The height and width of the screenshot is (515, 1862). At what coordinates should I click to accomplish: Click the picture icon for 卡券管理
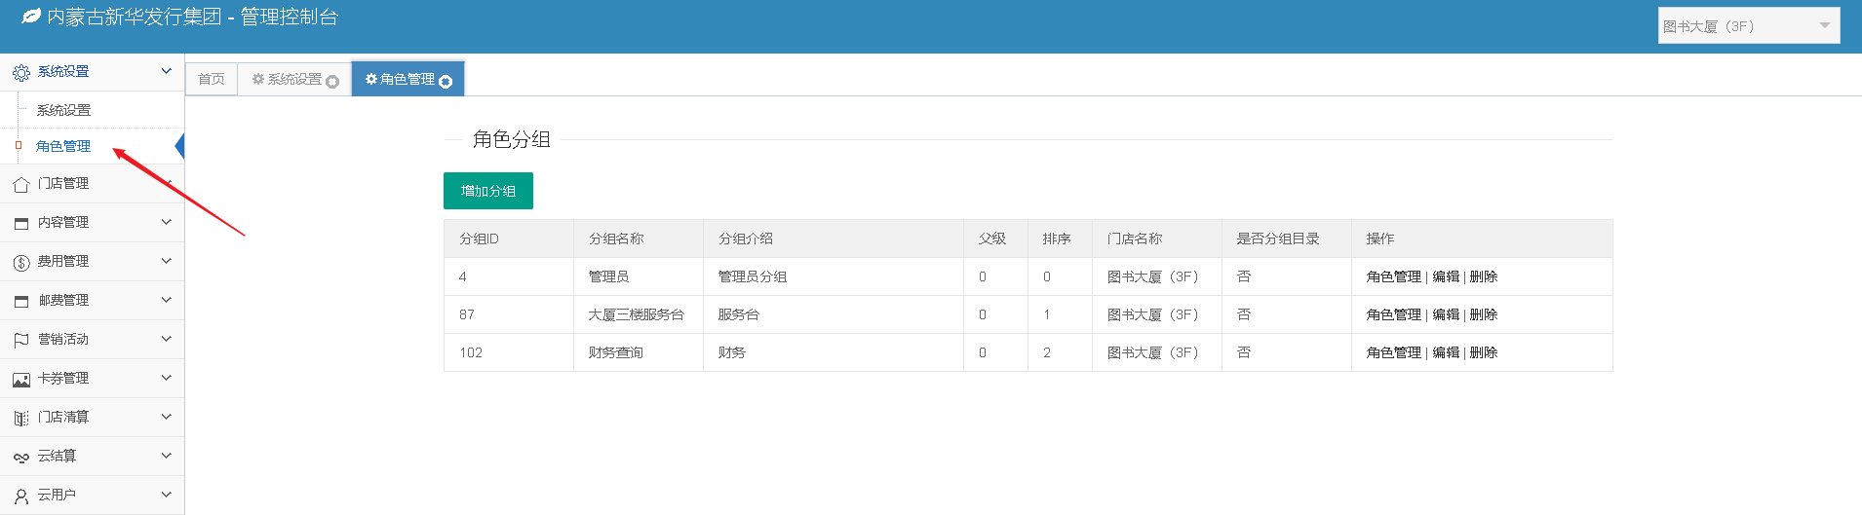pos(20,379)
